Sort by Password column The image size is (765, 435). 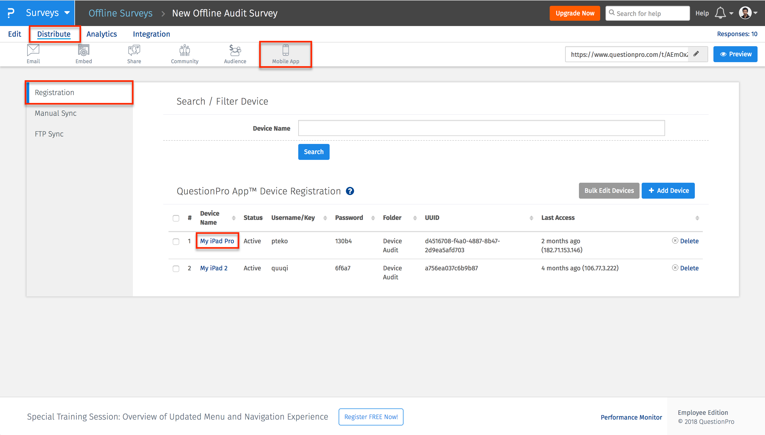373,218
